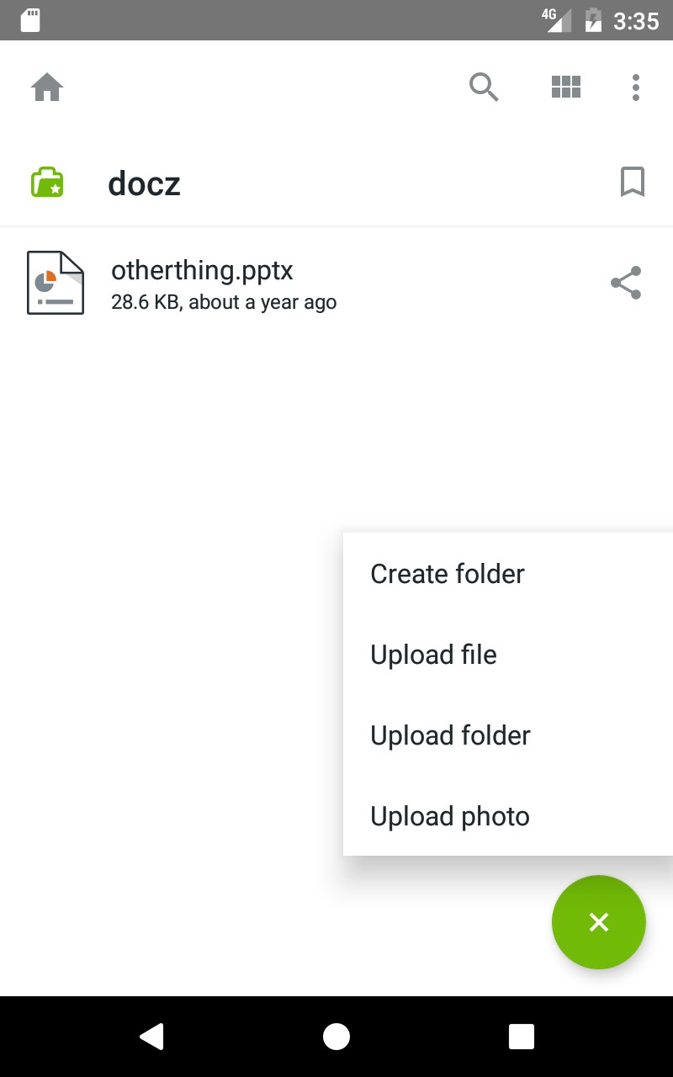Toggle bookmark for docz folder
The height and width of the screenshot is (1077, 673).
pos(633,182)
